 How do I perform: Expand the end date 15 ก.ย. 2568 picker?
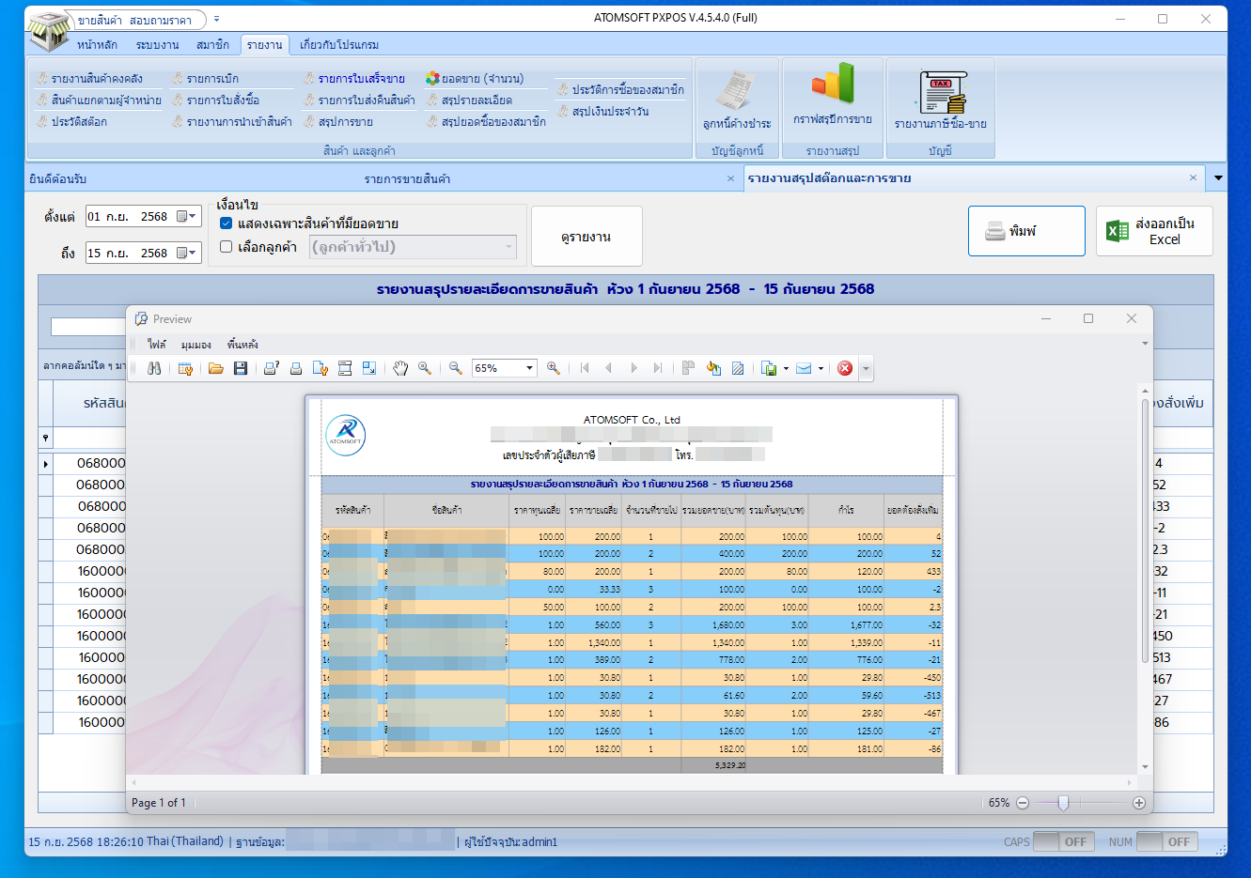[x=187, y=254]
